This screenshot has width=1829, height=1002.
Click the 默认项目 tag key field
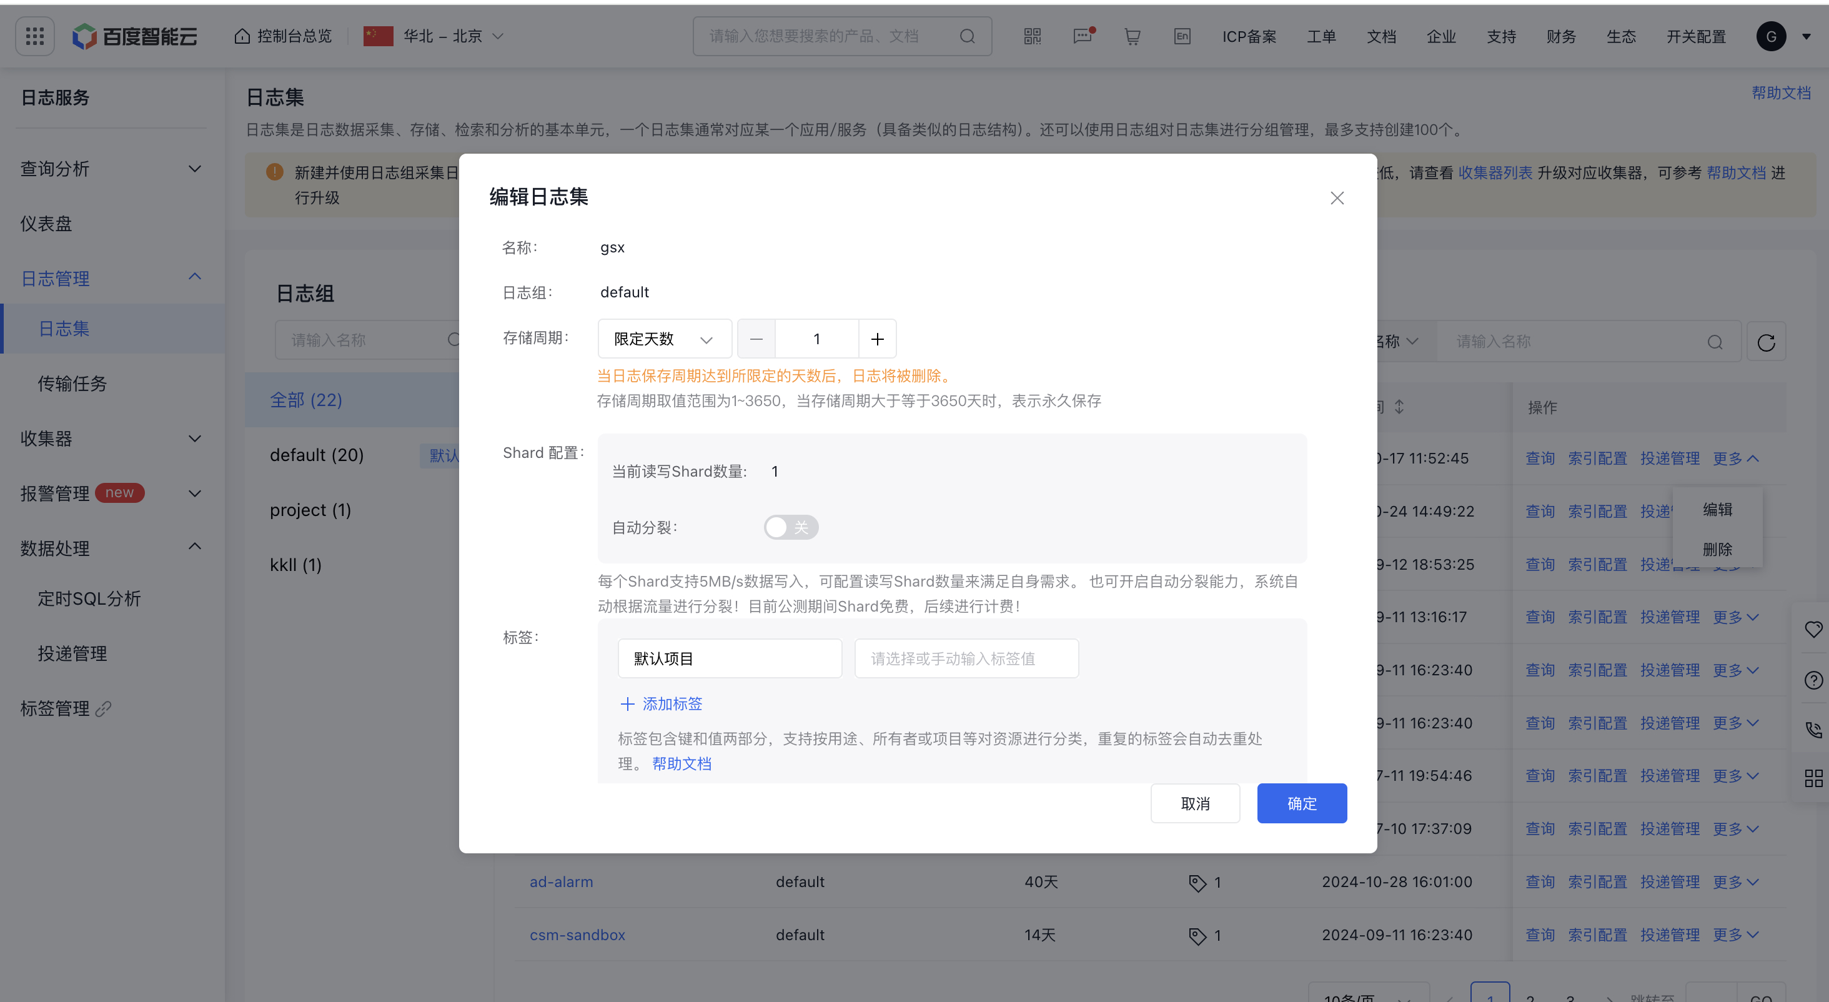(730, 659)
